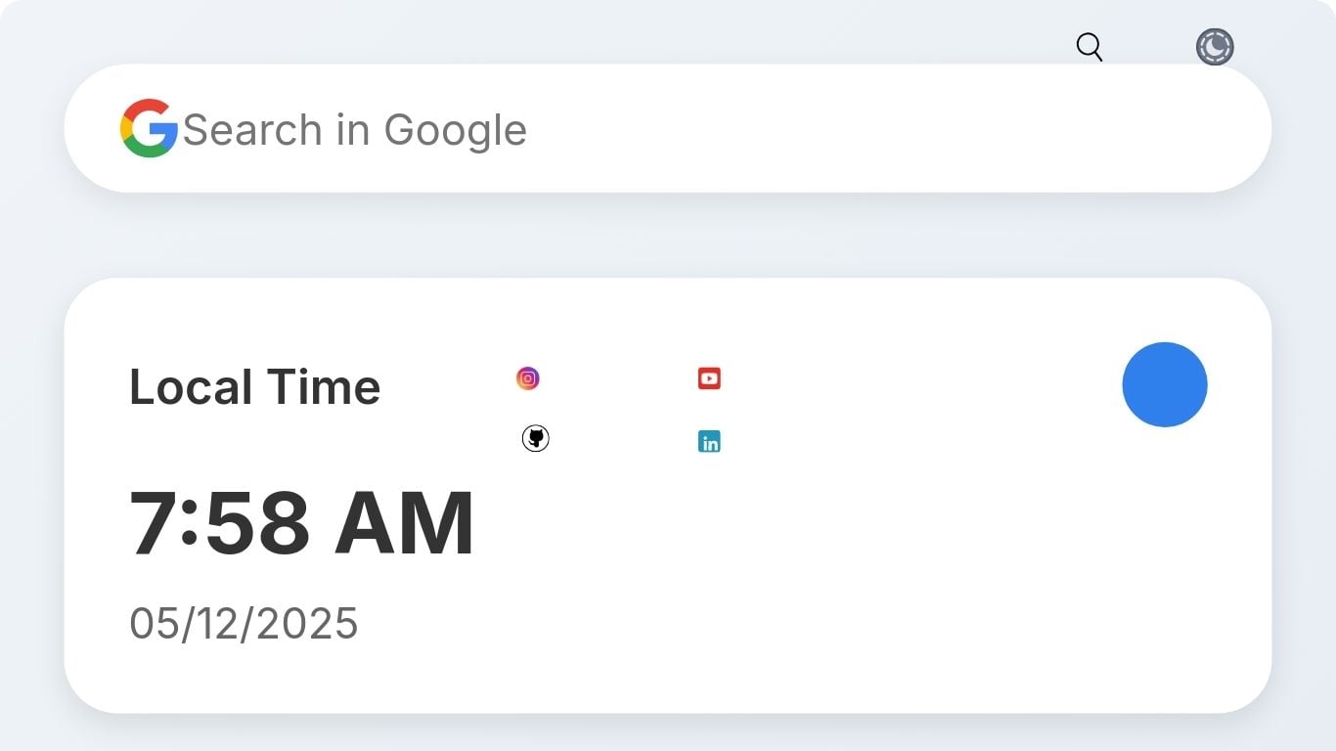Click the Google logo in the search bar

point(149,128)
